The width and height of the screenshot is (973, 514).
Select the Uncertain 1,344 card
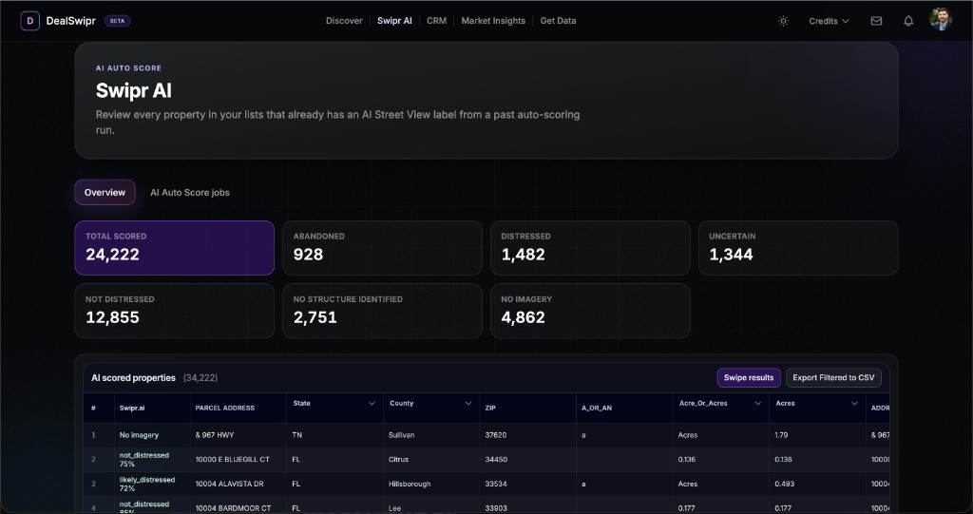(798, 248)
